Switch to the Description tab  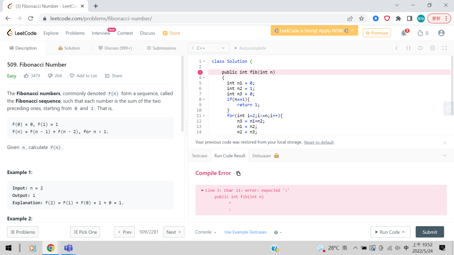coord(23,48)
